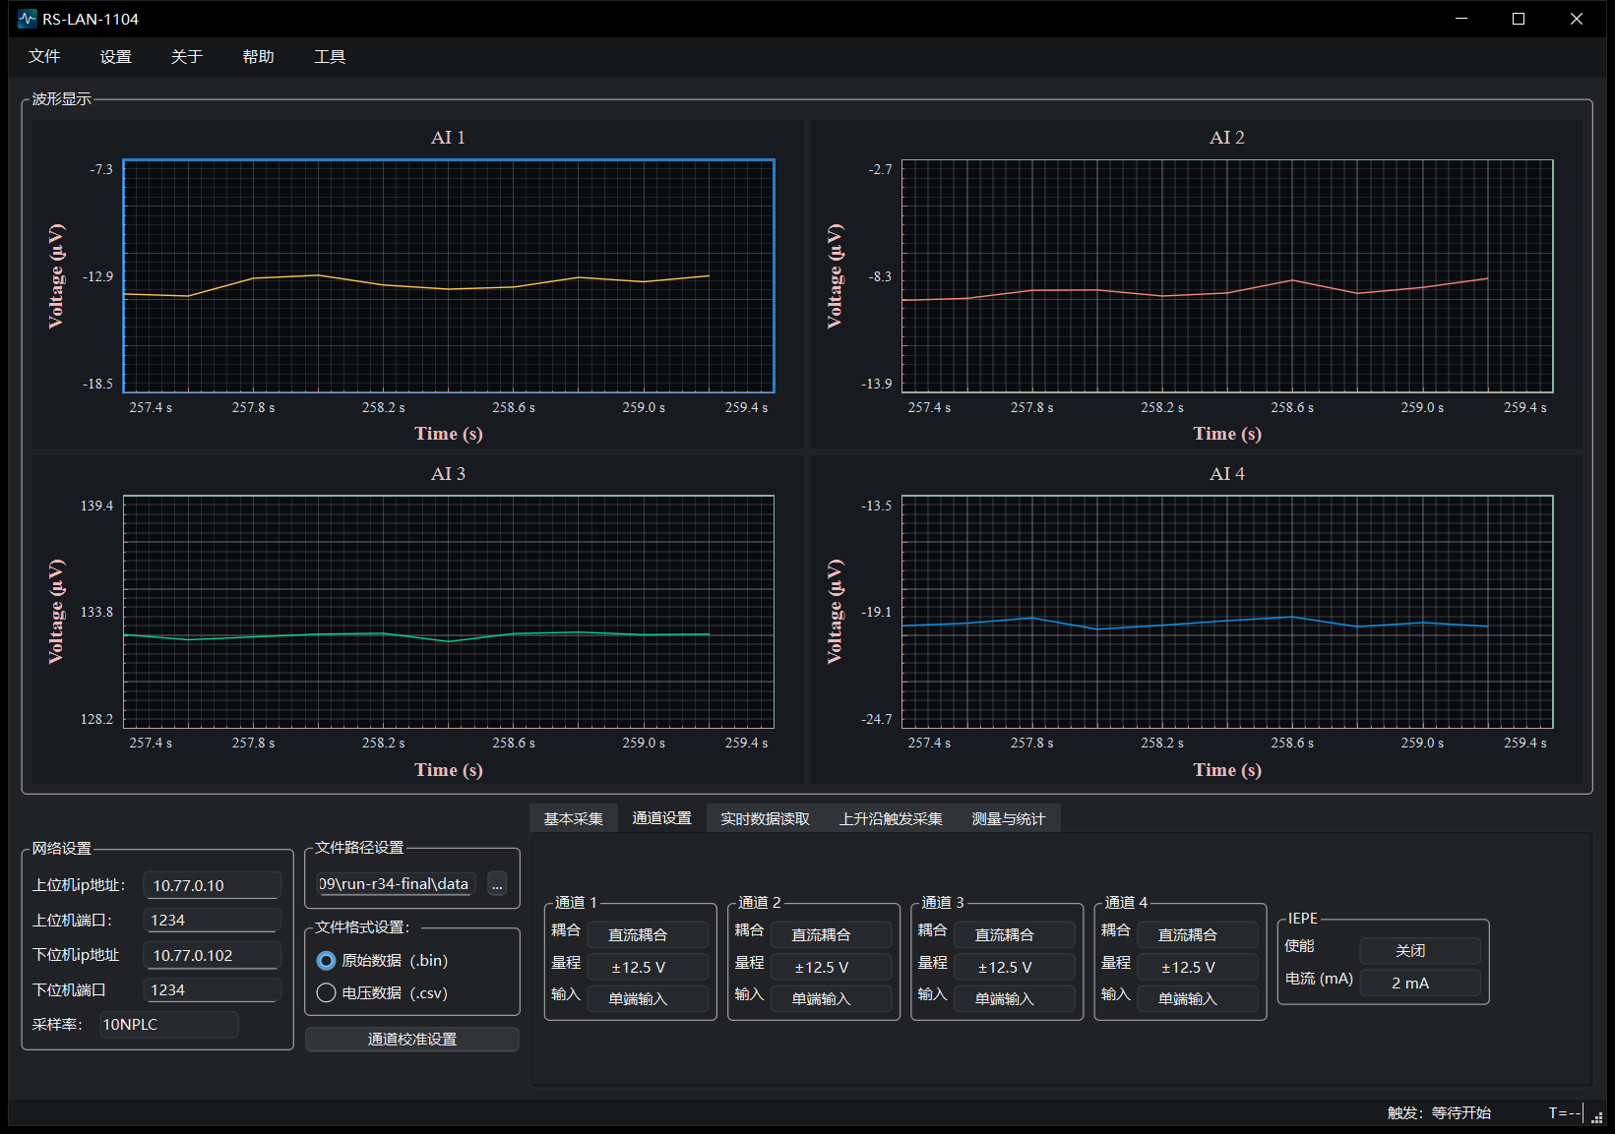
Task: Open 通道 1 耦合 dropdown
Action: pos(648,935)
